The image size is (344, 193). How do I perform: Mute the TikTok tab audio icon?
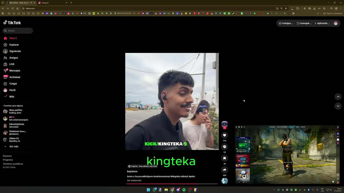pos(31,3)
